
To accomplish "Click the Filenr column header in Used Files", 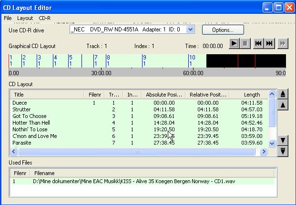I will click(20, 173).
